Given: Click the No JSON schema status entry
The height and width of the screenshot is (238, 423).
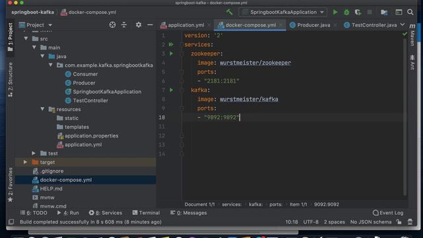Looking at the screenshot, I should (x=371, y=222).
